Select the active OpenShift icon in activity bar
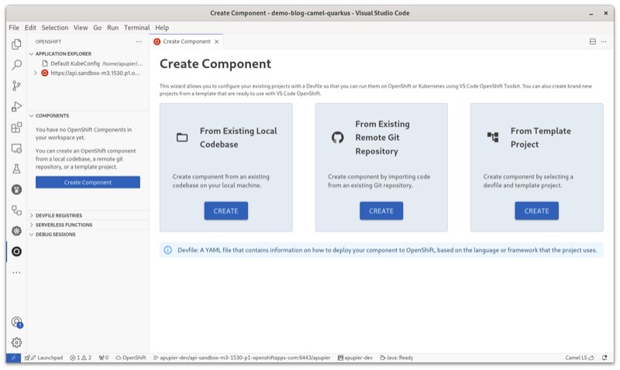This screenshot has width=620, height=370. tap(16, 252)
